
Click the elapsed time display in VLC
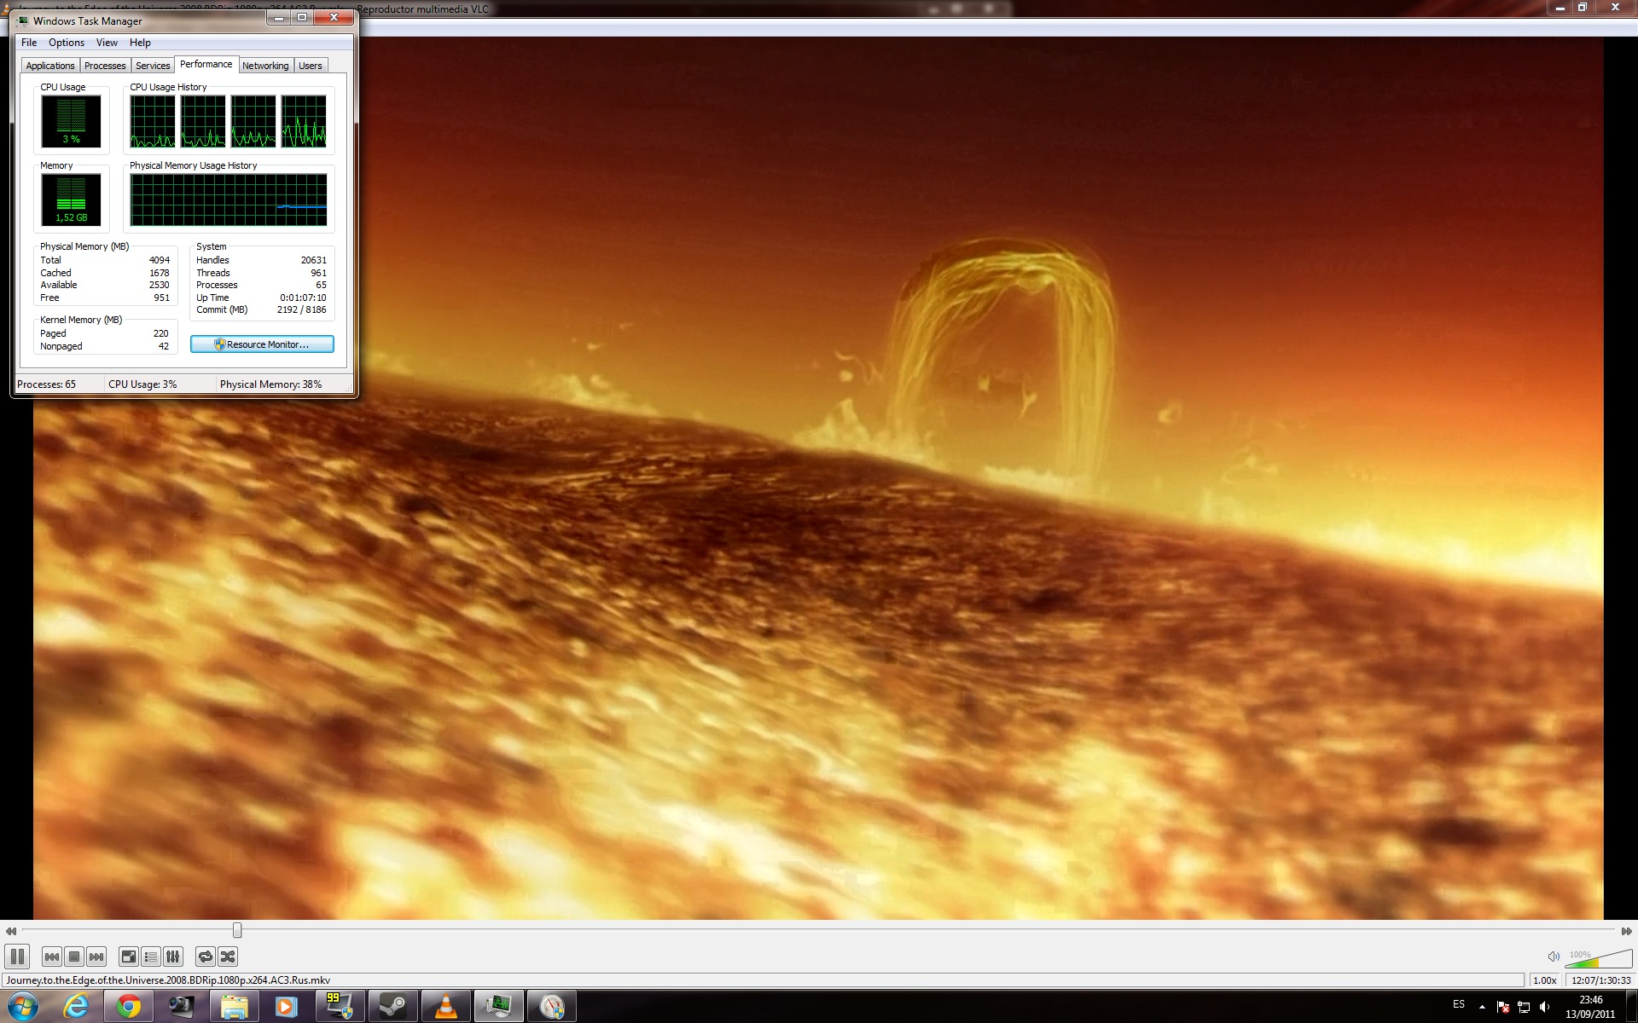coord(1601,980)
